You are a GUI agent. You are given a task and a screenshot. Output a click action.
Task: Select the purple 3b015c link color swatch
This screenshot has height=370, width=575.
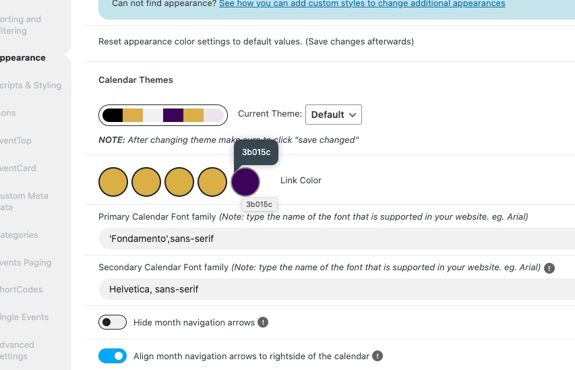click(x=245, y=182)
